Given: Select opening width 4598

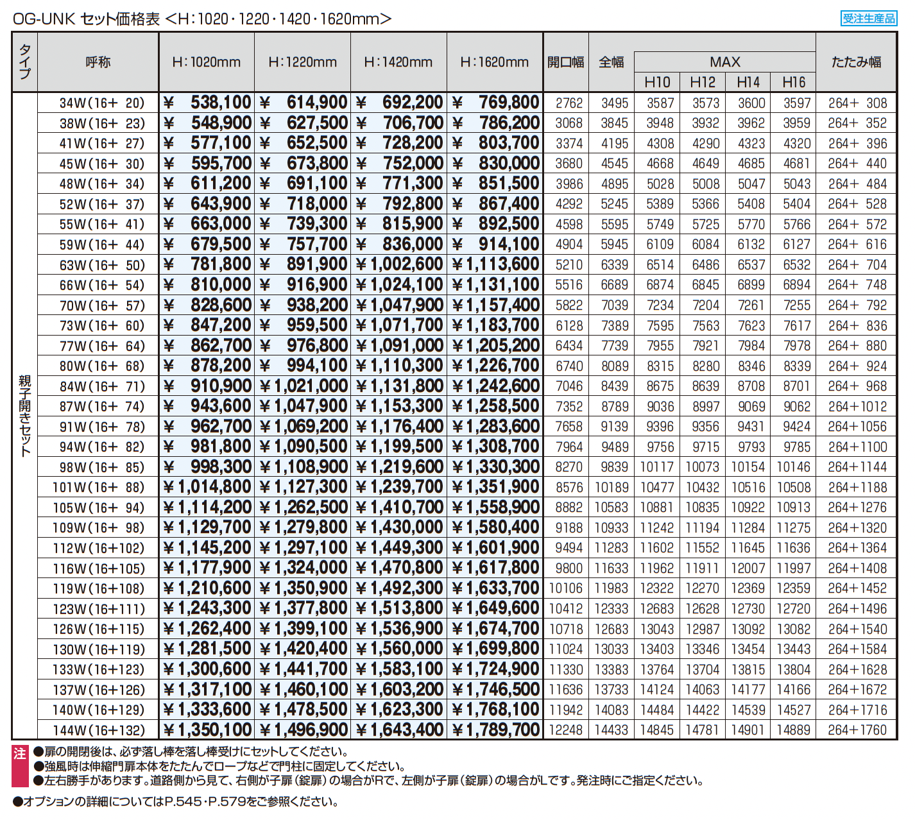Looking at the screenshot, I should [x=569, y=225].
